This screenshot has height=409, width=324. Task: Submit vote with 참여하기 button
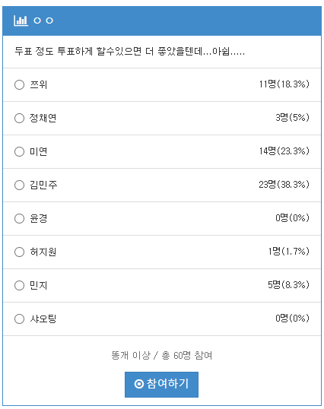click(x=161, y=385)
